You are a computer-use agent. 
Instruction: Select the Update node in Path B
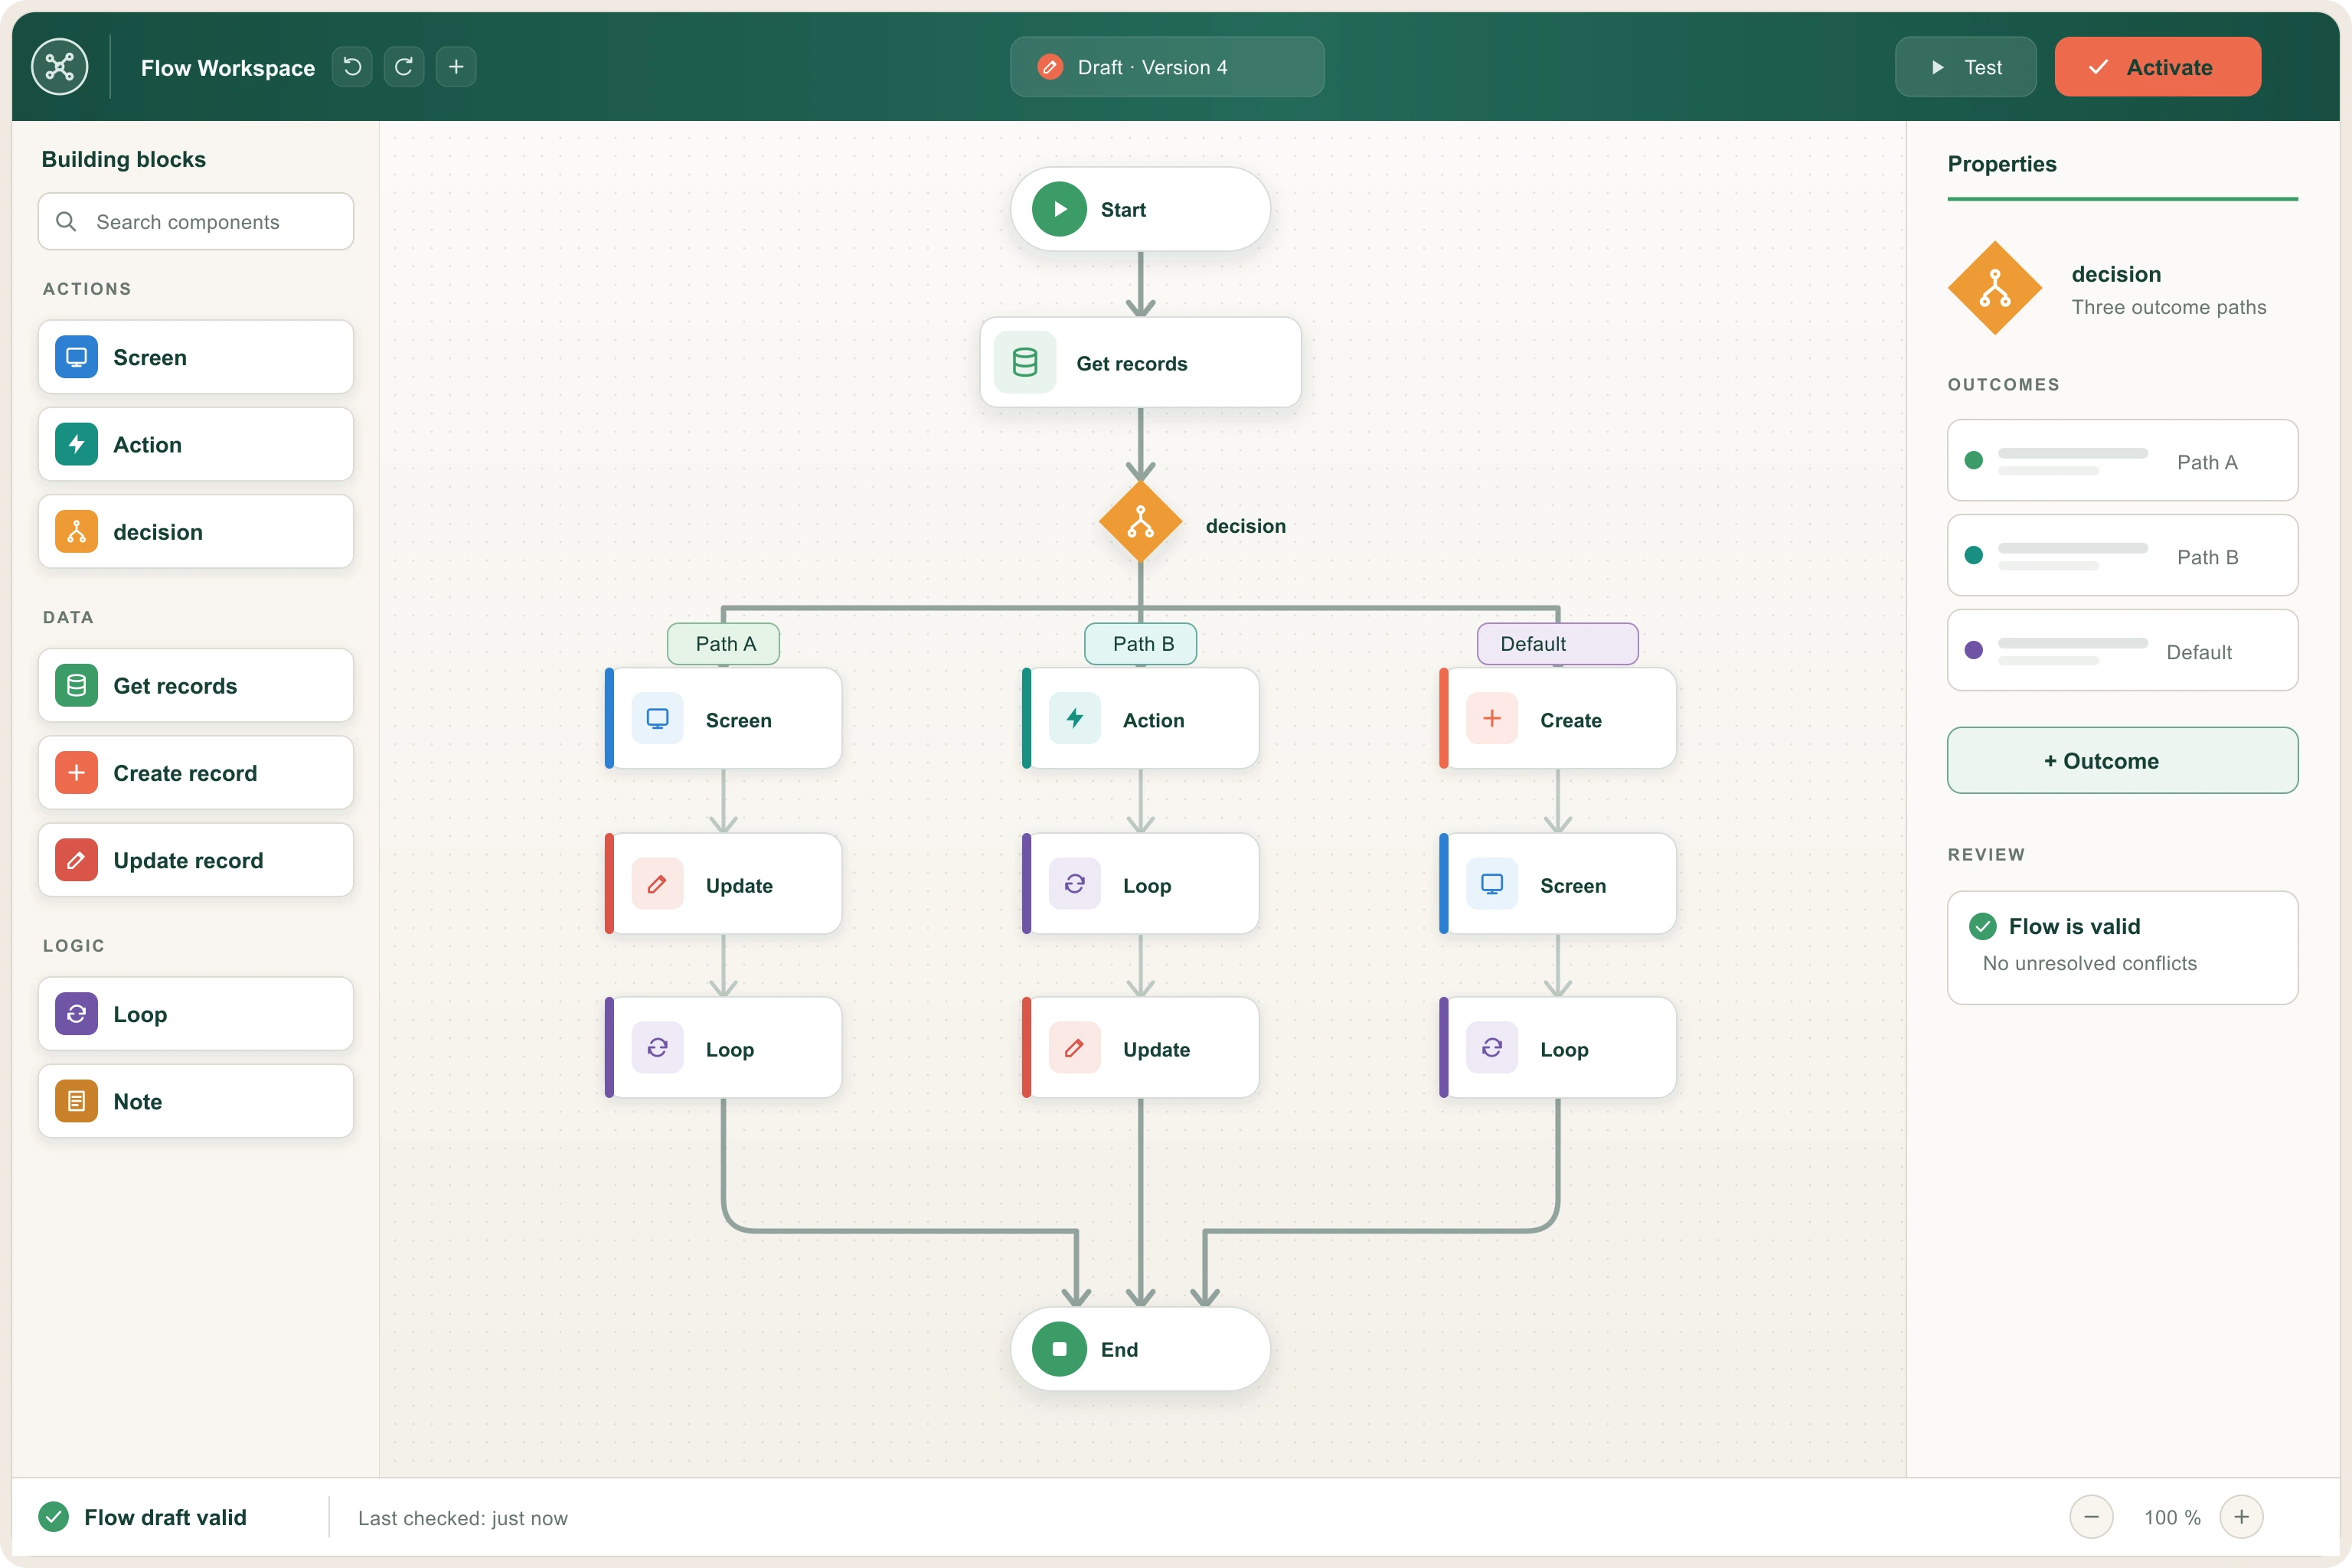pos(1140,1047)
